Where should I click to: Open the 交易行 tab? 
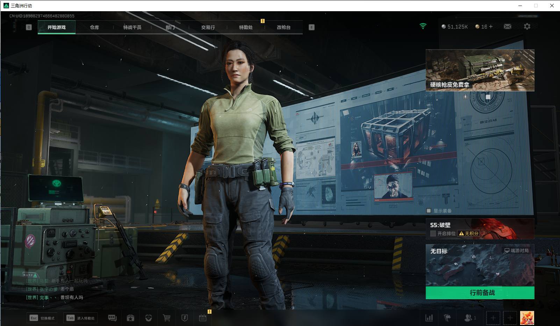tap(208, 27)
